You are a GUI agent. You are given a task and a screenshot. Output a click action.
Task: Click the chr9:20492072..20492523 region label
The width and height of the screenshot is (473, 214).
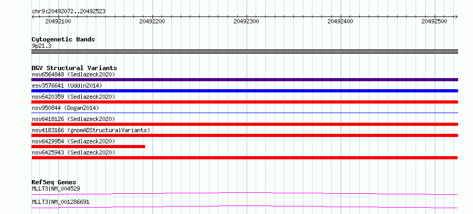click(x=69, y=12)
